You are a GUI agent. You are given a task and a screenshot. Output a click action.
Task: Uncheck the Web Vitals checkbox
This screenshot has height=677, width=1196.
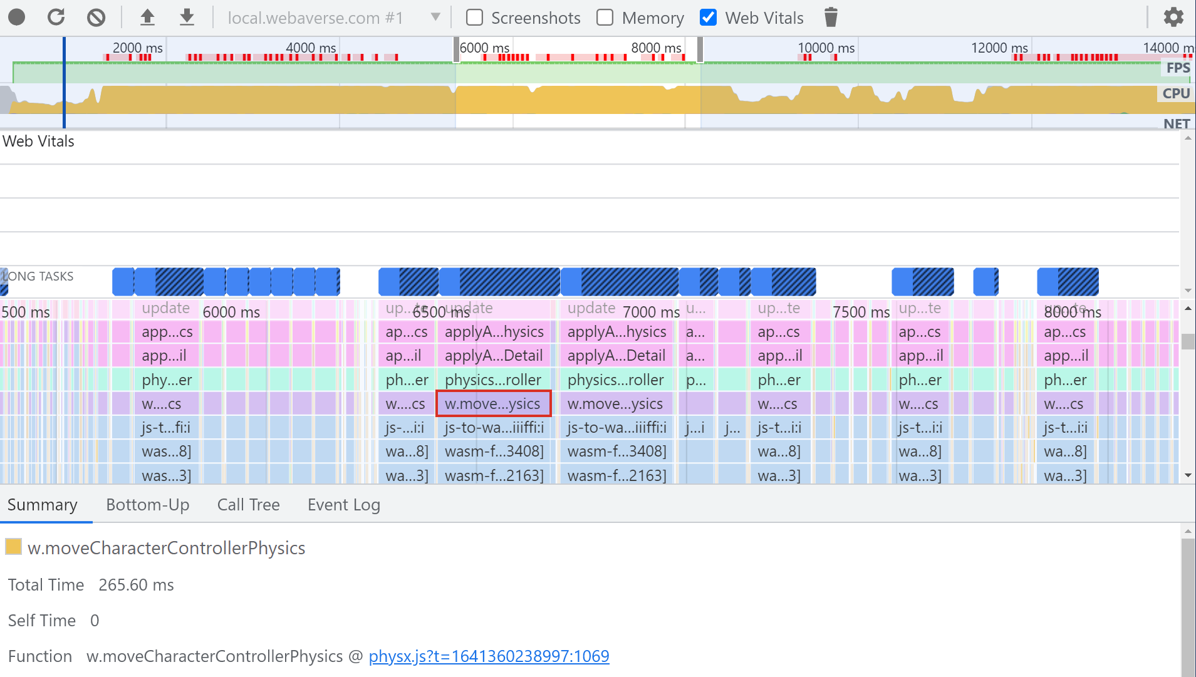pos(708,18)
